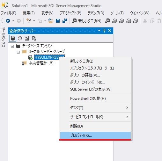Click the cut scissors icon
The width and height of the screenshot is (162, 161).
(x=145, y=21)
